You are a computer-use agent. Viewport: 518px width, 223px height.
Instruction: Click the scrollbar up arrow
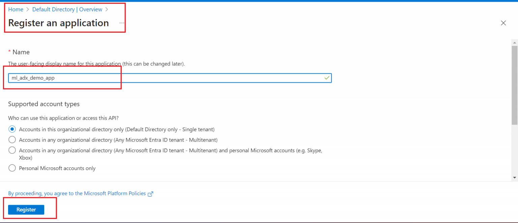tap(515, 43)
